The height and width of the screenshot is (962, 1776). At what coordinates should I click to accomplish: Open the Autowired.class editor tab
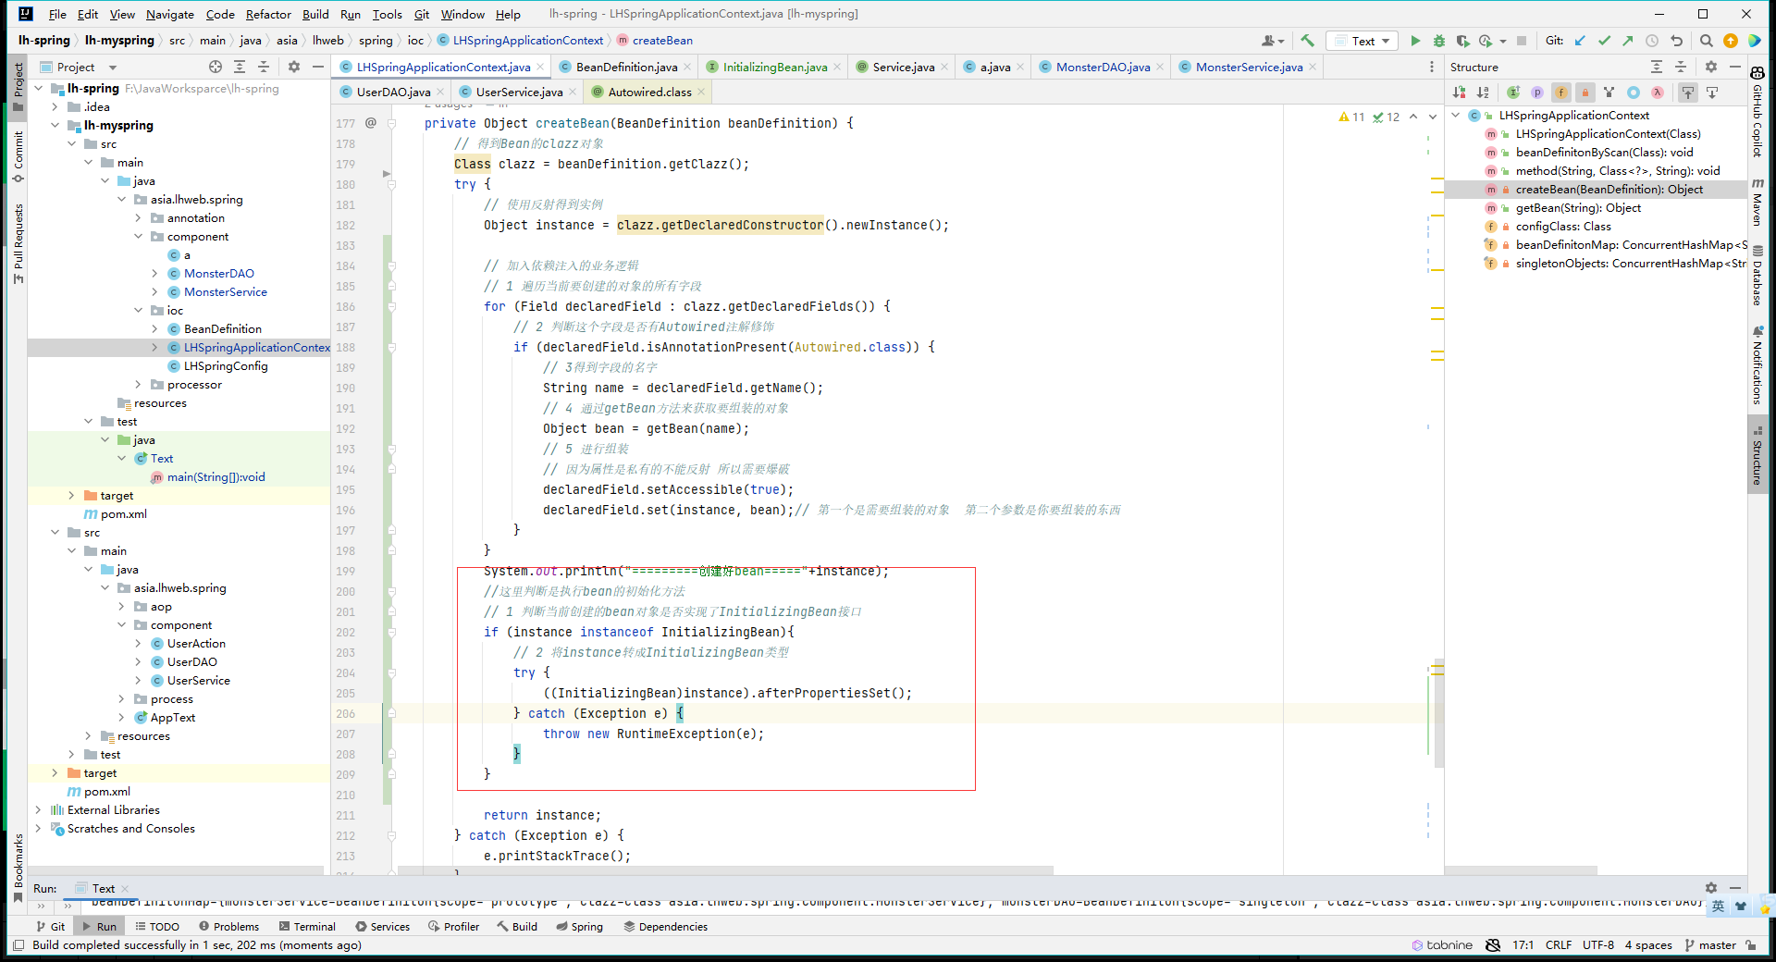coord(649,92)
